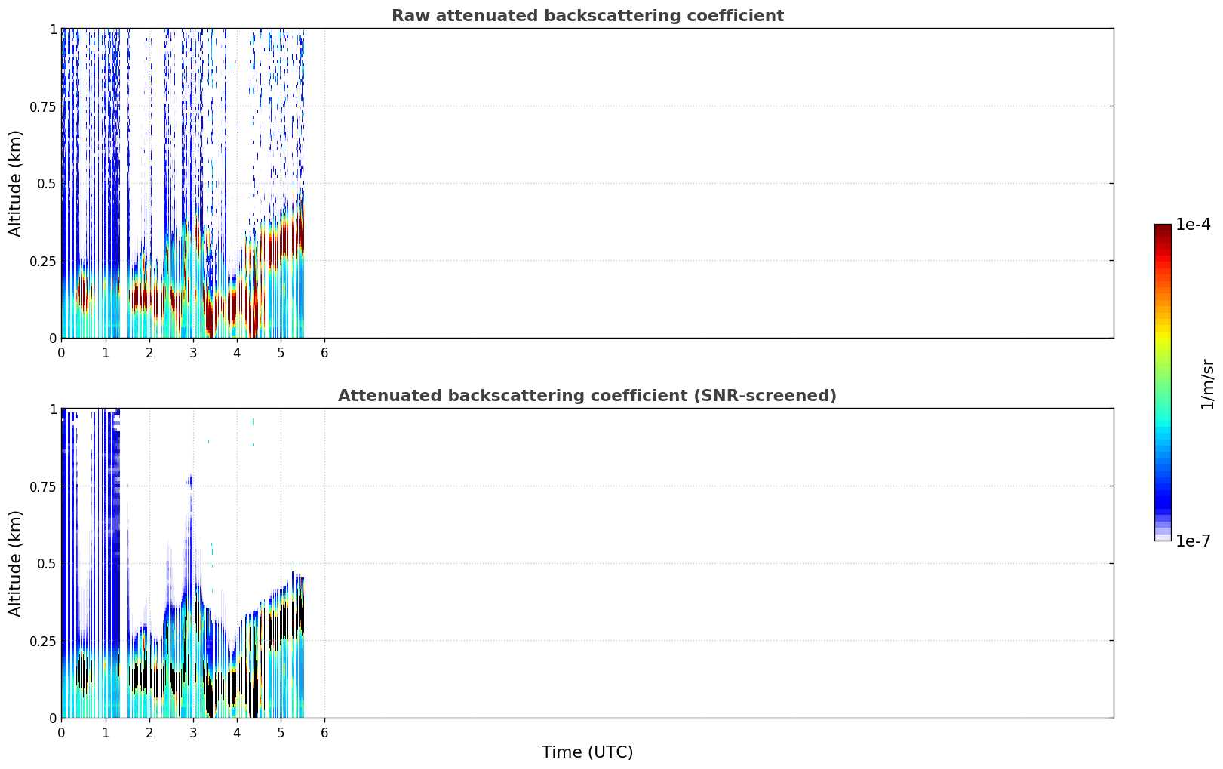The width and height of the screenshot is (1223, 769).
Task: Click the '3' time tick on the bottom plot
Action: pyautogui.click(x=193, y=733)
